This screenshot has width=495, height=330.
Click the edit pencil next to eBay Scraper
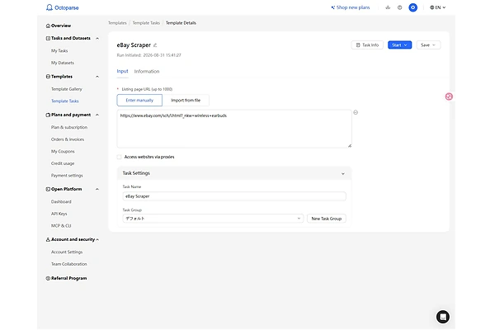click(x=155, y=45)
